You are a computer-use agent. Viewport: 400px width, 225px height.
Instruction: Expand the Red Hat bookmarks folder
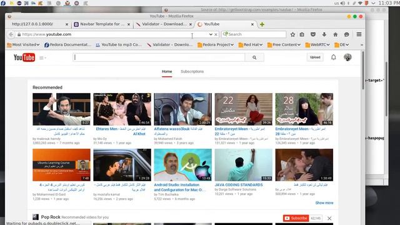(250, 44)
